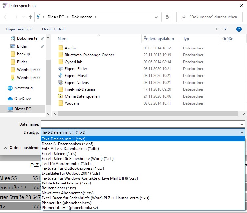This screenshot has height=213, width=247.
Task: Open the Eigene Musik folder
Action: (76, 76)
